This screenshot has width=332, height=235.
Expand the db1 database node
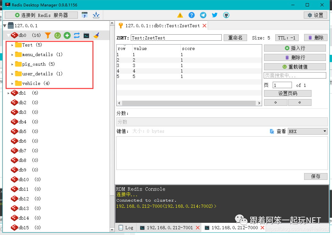pos(8,93)
